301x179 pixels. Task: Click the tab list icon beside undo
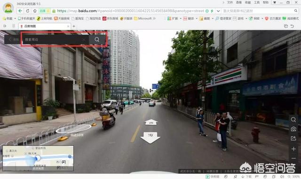click(286, 26)
